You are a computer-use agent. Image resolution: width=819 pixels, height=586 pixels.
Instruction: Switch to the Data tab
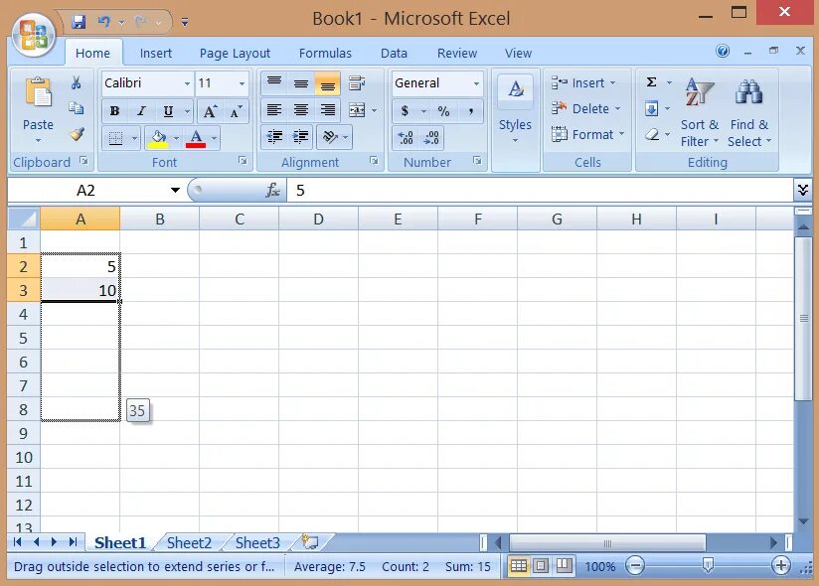click(394, 54)
